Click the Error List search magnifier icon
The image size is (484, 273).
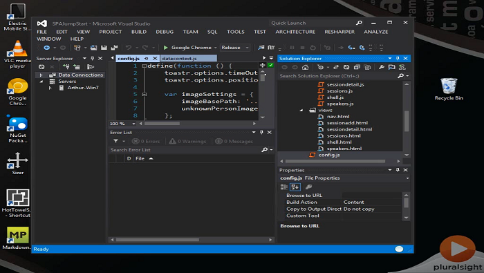[265, 149]
